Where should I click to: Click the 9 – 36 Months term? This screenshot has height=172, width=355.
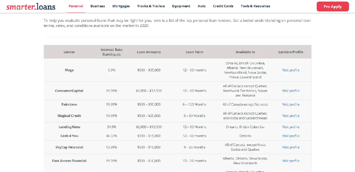point(194,147)
